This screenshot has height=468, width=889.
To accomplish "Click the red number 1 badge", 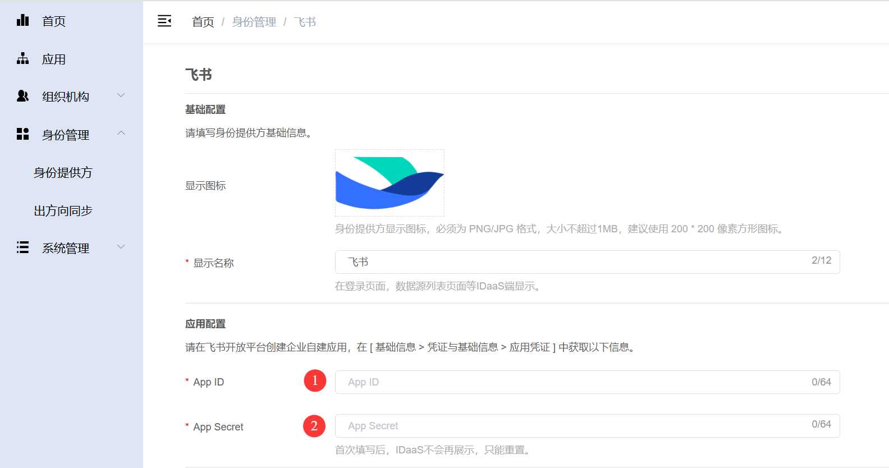I will tap(315, 381).
